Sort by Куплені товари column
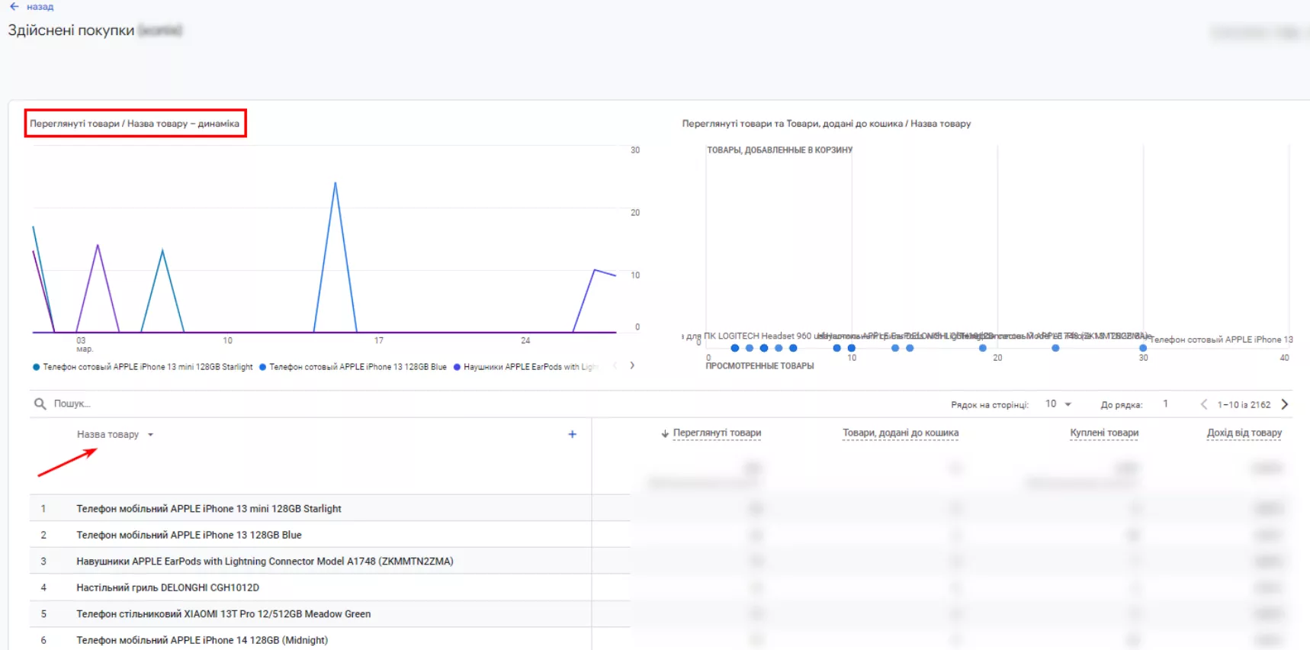The image size is (1310, 650). [1104, 433]
